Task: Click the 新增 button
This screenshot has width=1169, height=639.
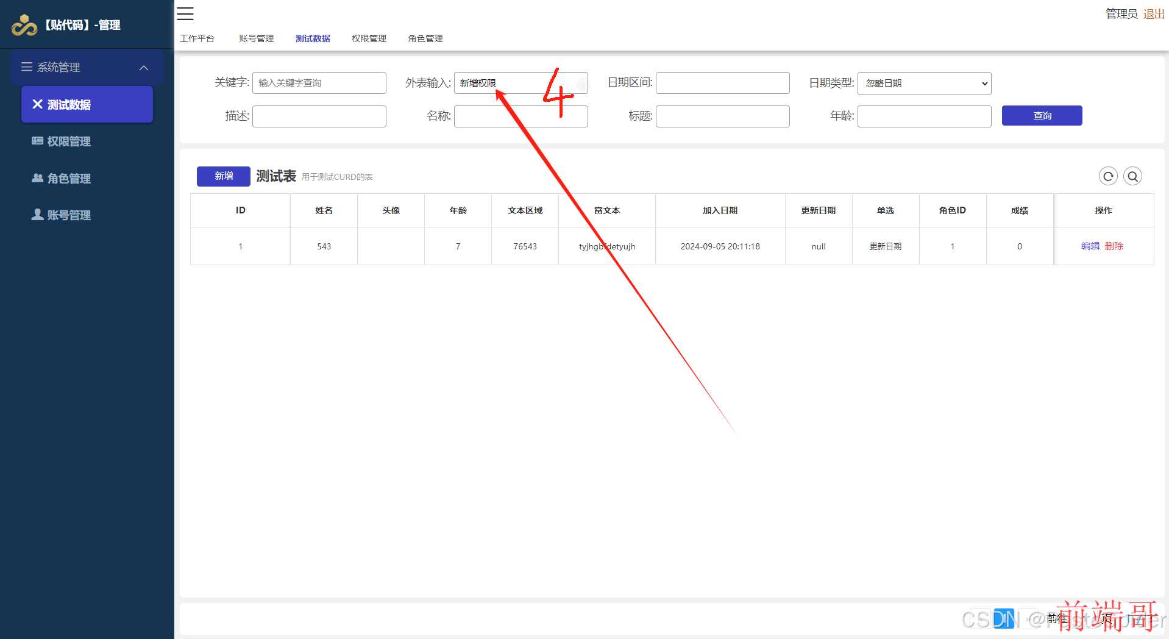Action: click(x=223, y=176)
